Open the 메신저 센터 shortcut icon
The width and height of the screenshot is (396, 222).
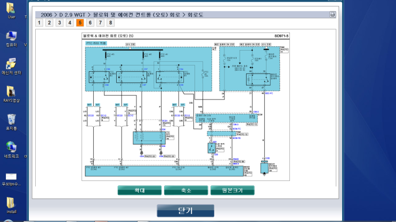click(x=11, y=67)
